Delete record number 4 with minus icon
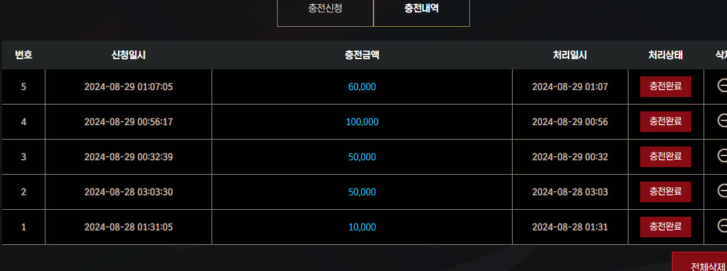This screenshot has height=271, width=727. click(x=722, y=120)
